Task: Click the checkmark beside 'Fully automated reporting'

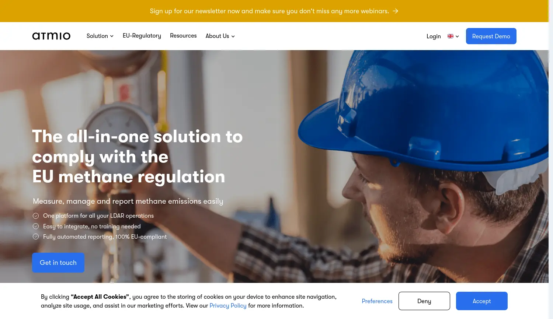Action: [36, 236]
